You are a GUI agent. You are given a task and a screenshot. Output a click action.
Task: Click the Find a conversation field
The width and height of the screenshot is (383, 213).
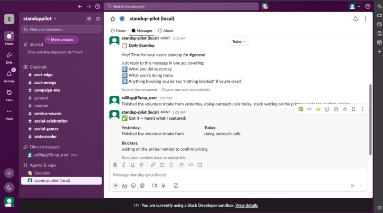pos(61,29)
